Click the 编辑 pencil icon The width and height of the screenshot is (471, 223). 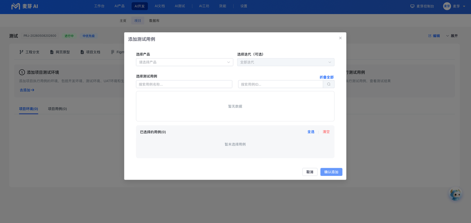point(430,36)
